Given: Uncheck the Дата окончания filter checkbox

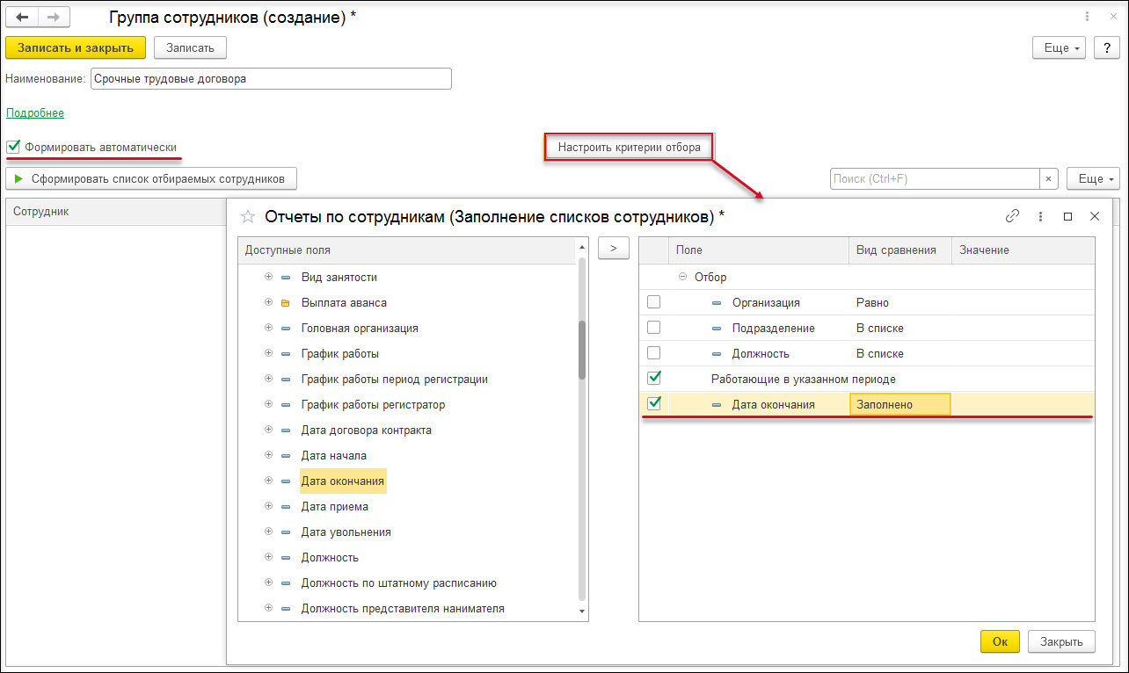Looking at the screenshot, I should [654, 404].
